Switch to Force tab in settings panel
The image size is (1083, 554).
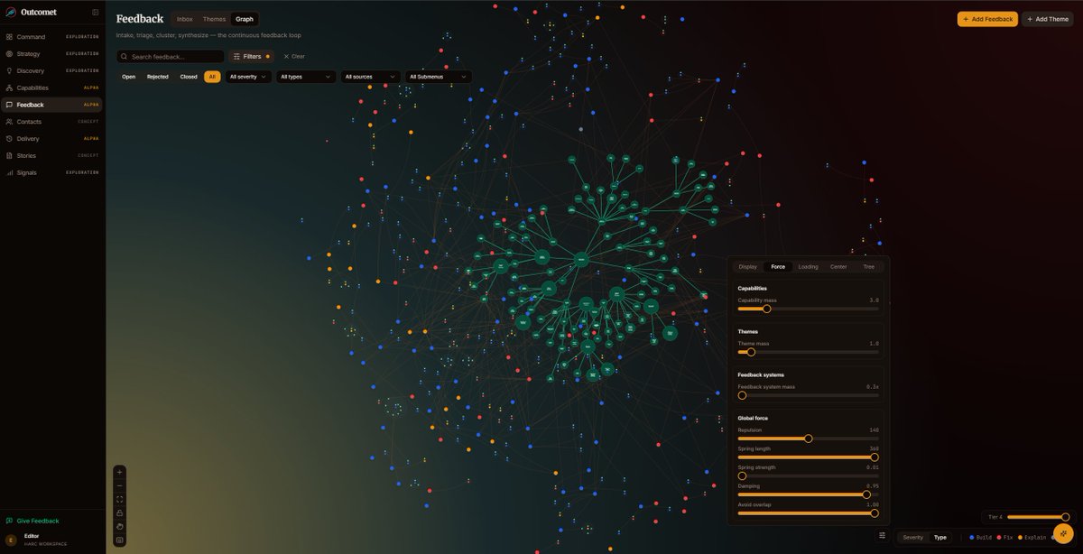(x=778, y=266)
